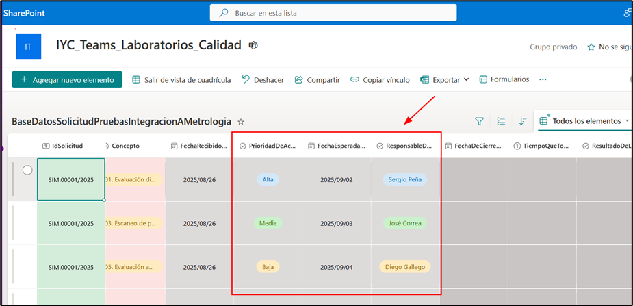Click the sort order icon

(x=523, y=121)
